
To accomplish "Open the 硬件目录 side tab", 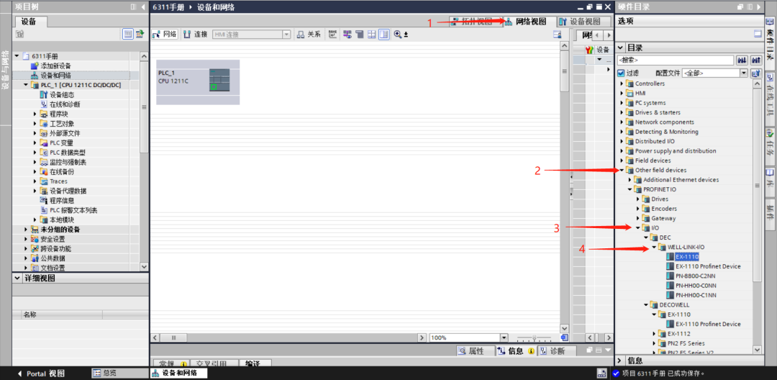I will click(x=770, y=45).
